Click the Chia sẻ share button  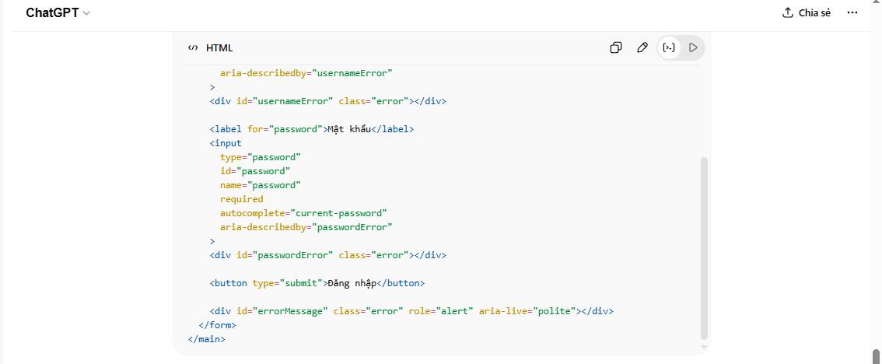coord(807,13)
